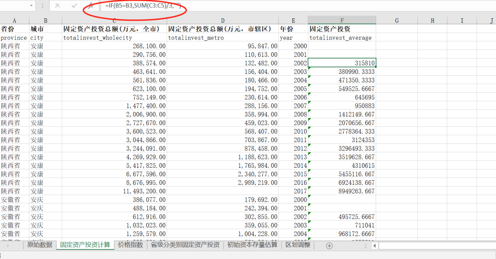The image size is (496, 259).
Task: Click the year 2017 cell for 安康
Action: point(293,191)
